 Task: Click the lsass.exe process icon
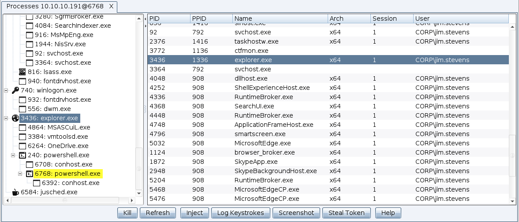[x=22, y=72]
